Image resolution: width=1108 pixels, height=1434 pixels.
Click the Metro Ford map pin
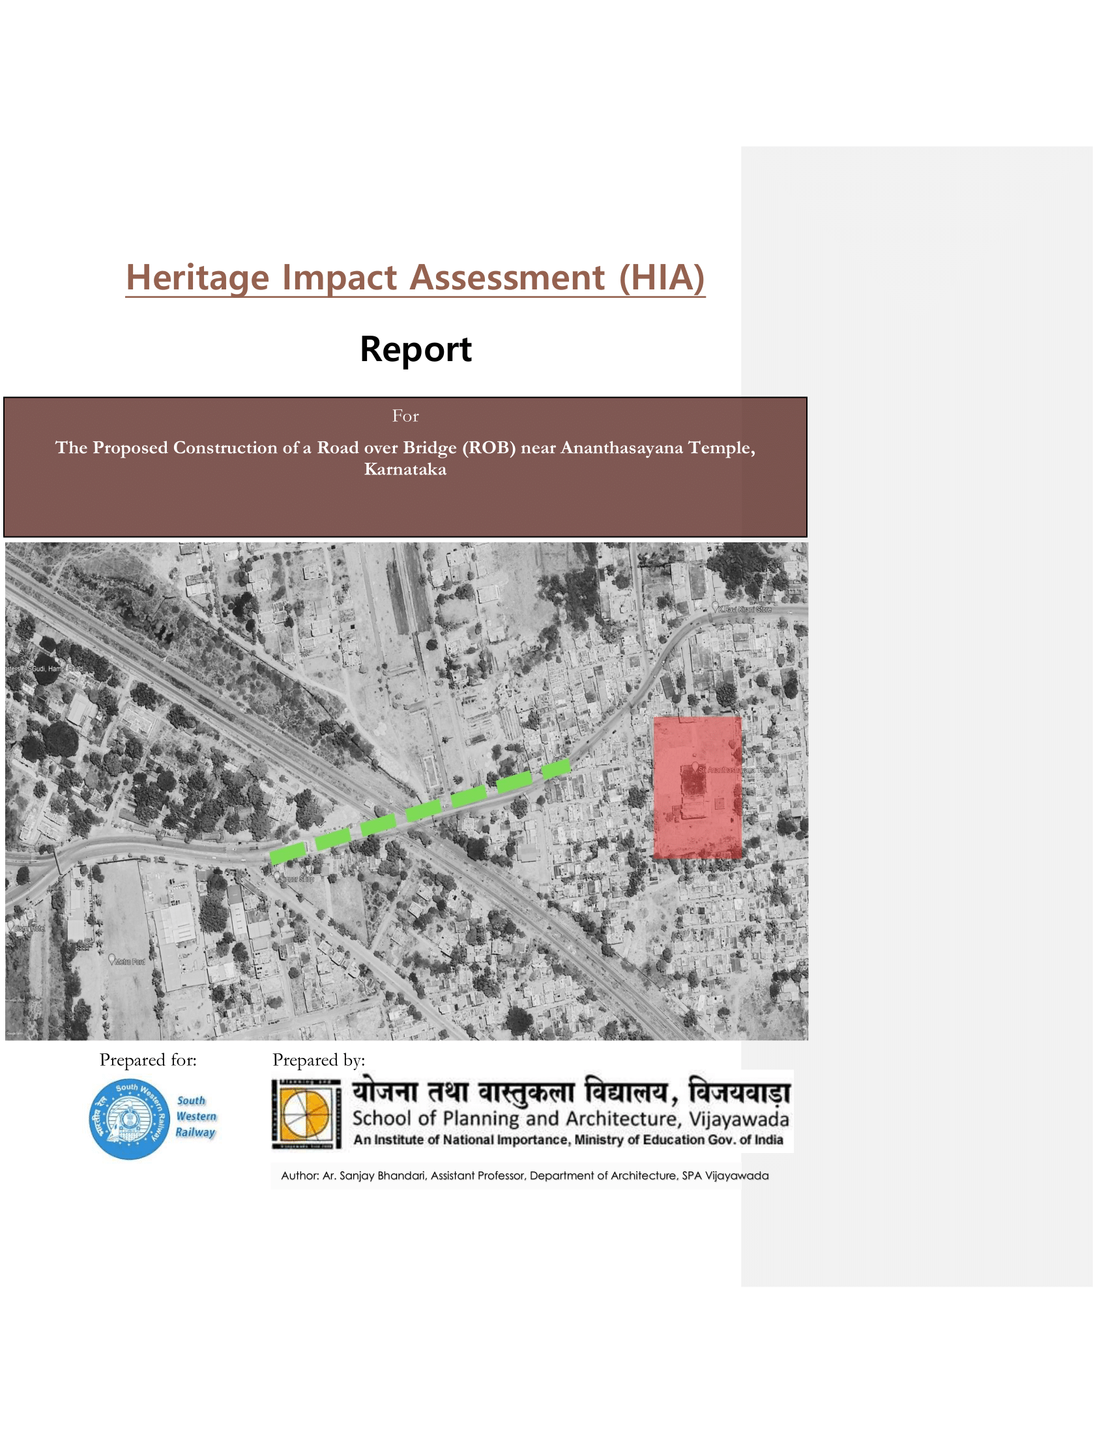pos(111,959)
